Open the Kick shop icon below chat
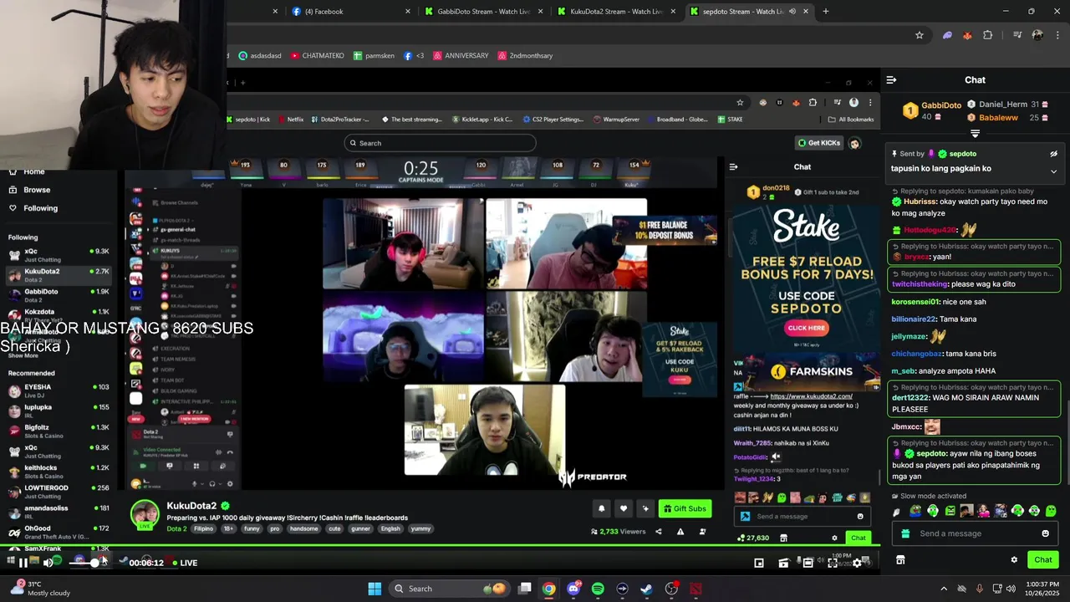Viewport: 1070px width, 602px height. point(900,559)
